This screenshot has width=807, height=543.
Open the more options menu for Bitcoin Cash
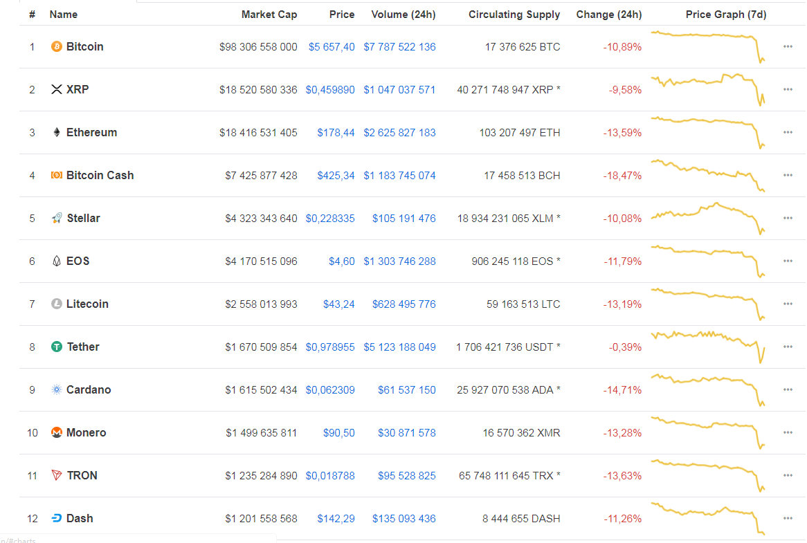pos(788,175)
